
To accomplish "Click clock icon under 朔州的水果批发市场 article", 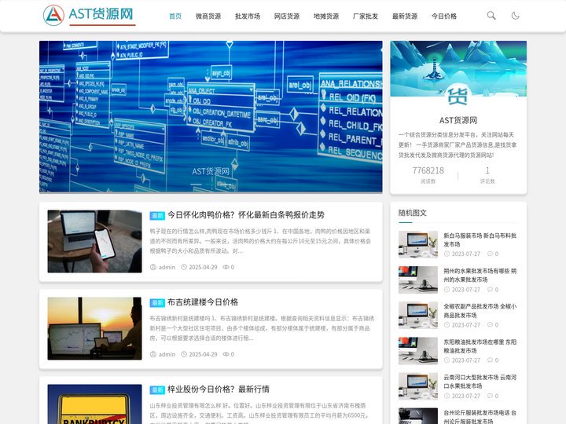I will tap(447, 290).
